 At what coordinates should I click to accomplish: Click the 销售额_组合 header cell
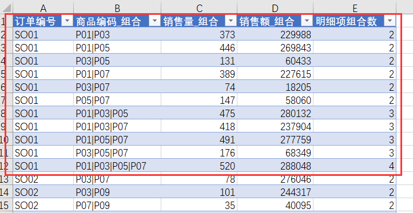click(x=275, y=21)
